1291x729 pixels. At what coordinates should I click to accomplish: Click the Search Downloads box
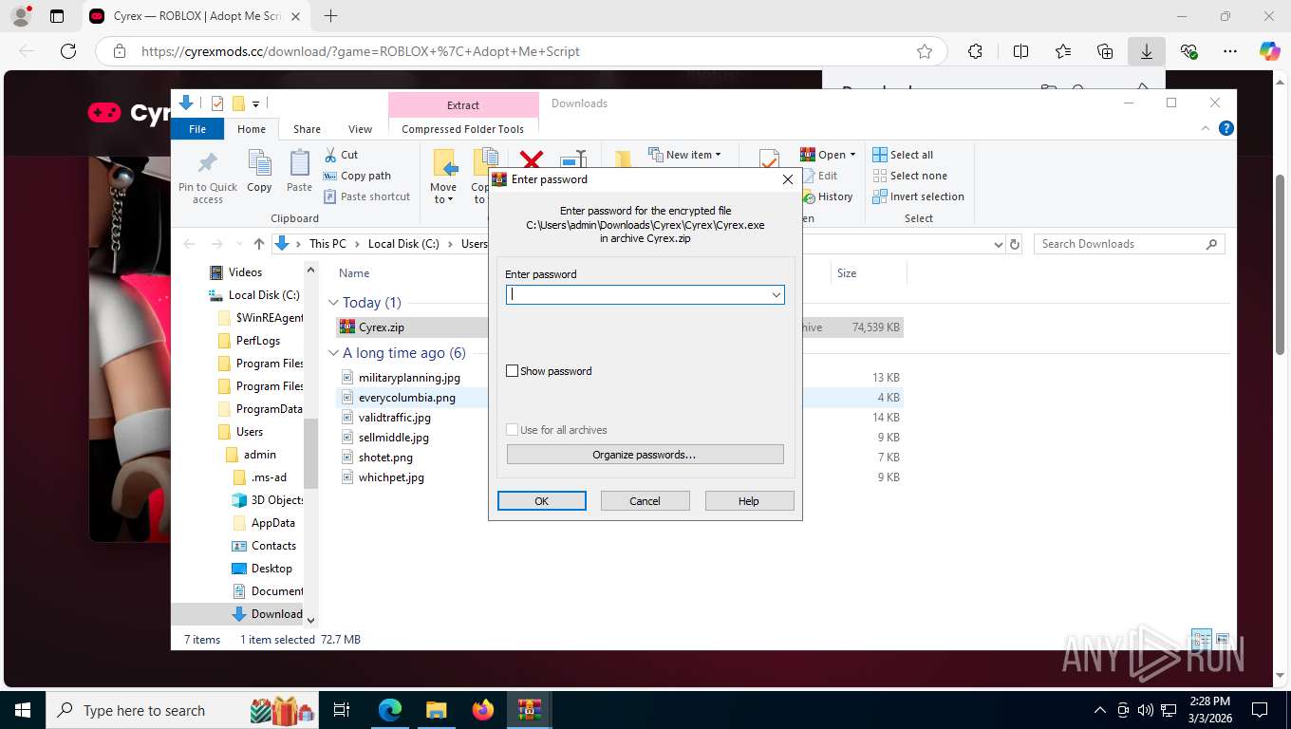[1129, 244]
